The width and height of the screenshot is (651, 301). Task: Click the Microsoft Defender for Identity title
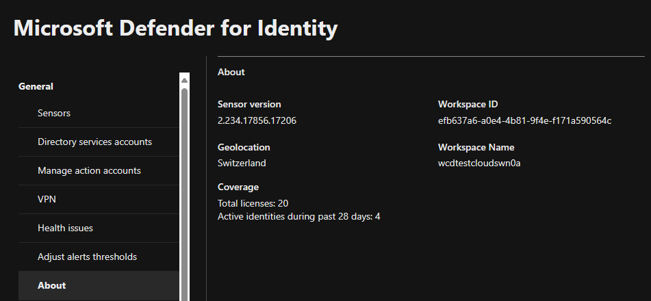[x=175, y=28]
